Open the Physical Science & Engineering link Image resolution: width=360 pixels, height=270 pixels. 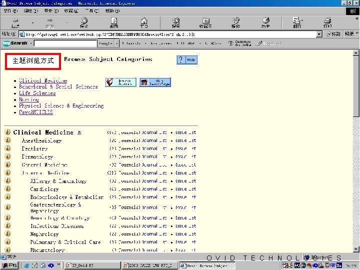[61, 105]
